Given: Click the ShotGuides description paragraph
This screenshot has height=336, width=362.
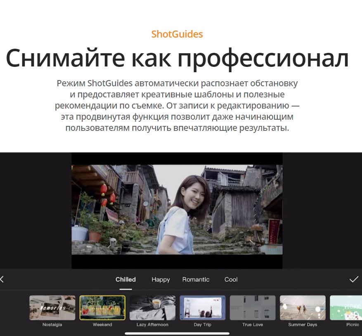Looking at the screenshot, I should [177, 105].
